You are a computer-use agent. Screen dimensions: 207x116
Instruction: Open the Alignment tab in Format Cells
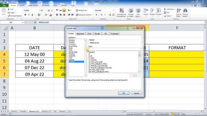80,34
